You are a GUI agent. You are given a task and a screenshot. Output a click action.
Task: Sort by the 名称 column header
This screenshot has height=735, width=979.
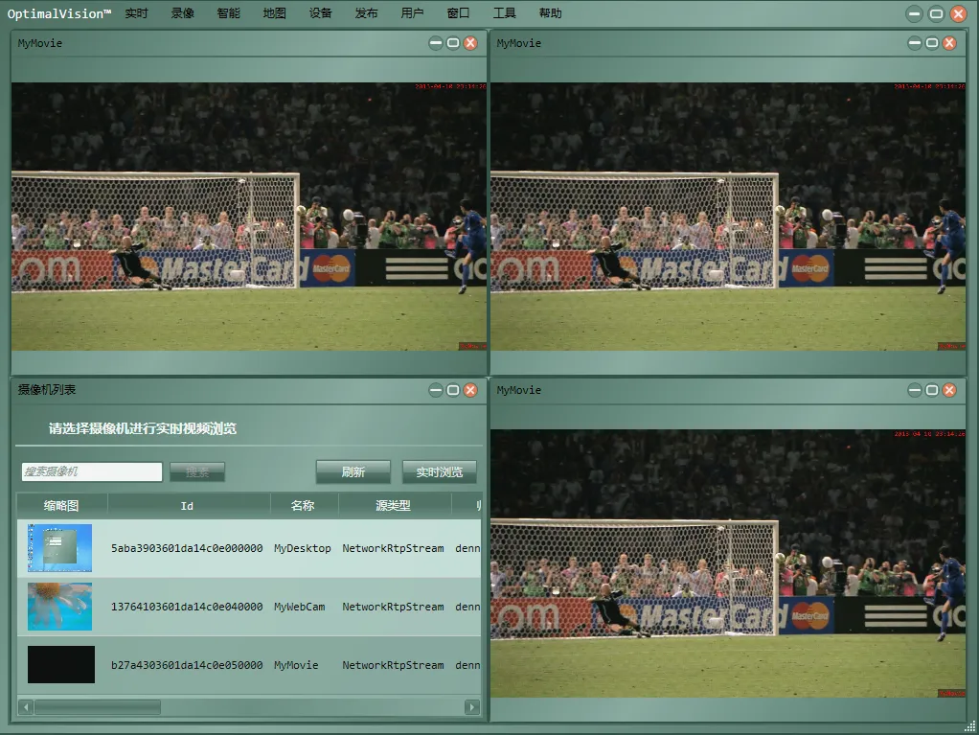click(x=304, y=506)
